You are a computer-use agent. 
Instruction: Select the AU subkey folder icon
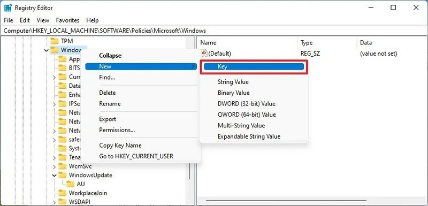coord(71,184)
